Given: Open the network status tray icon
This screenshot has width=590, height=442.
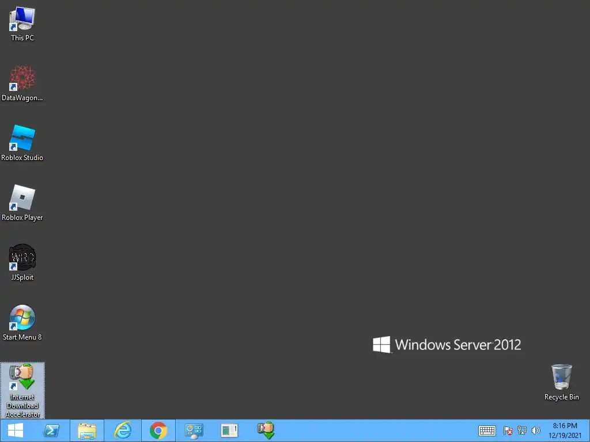Looking at the screenshot, I should pyautogui.click(x=522, y=430).
